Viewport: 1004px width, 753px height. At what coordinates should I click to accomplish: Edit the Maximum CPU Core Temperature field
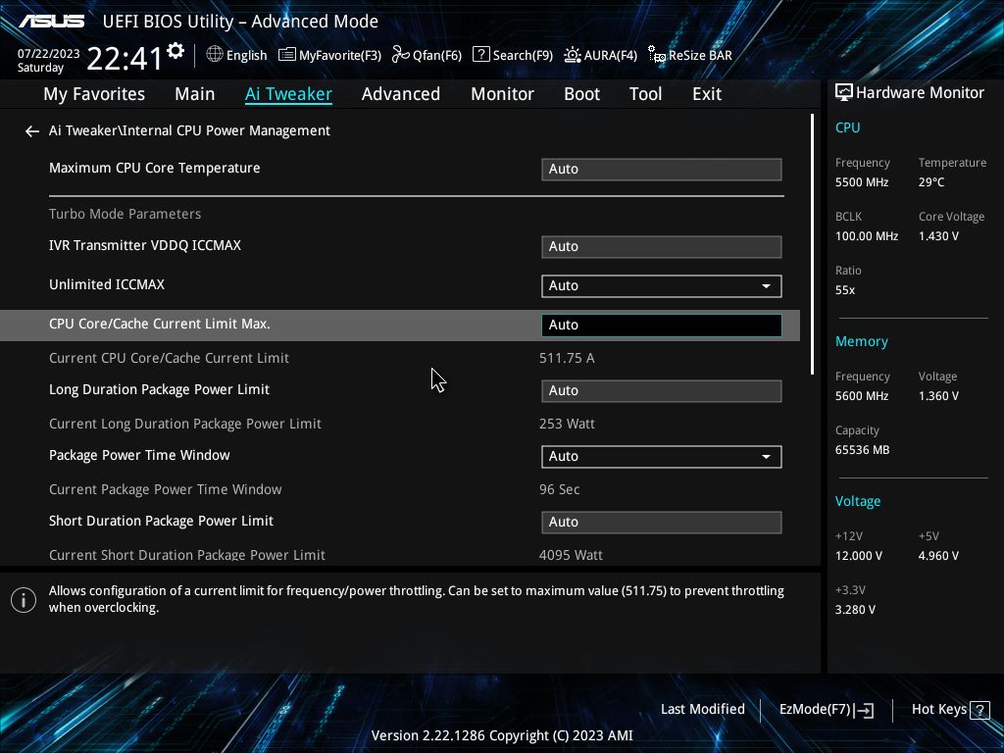click(662, 170)
